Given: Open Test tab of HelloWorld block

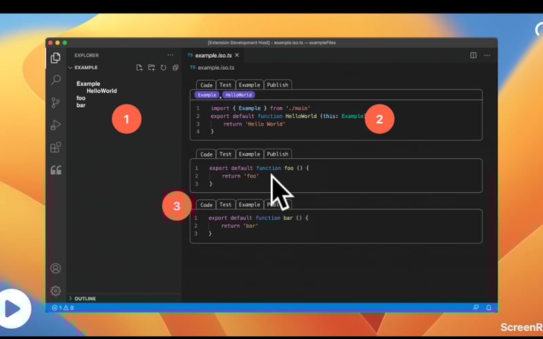Looking at the screenshot, I should (225, 85).
